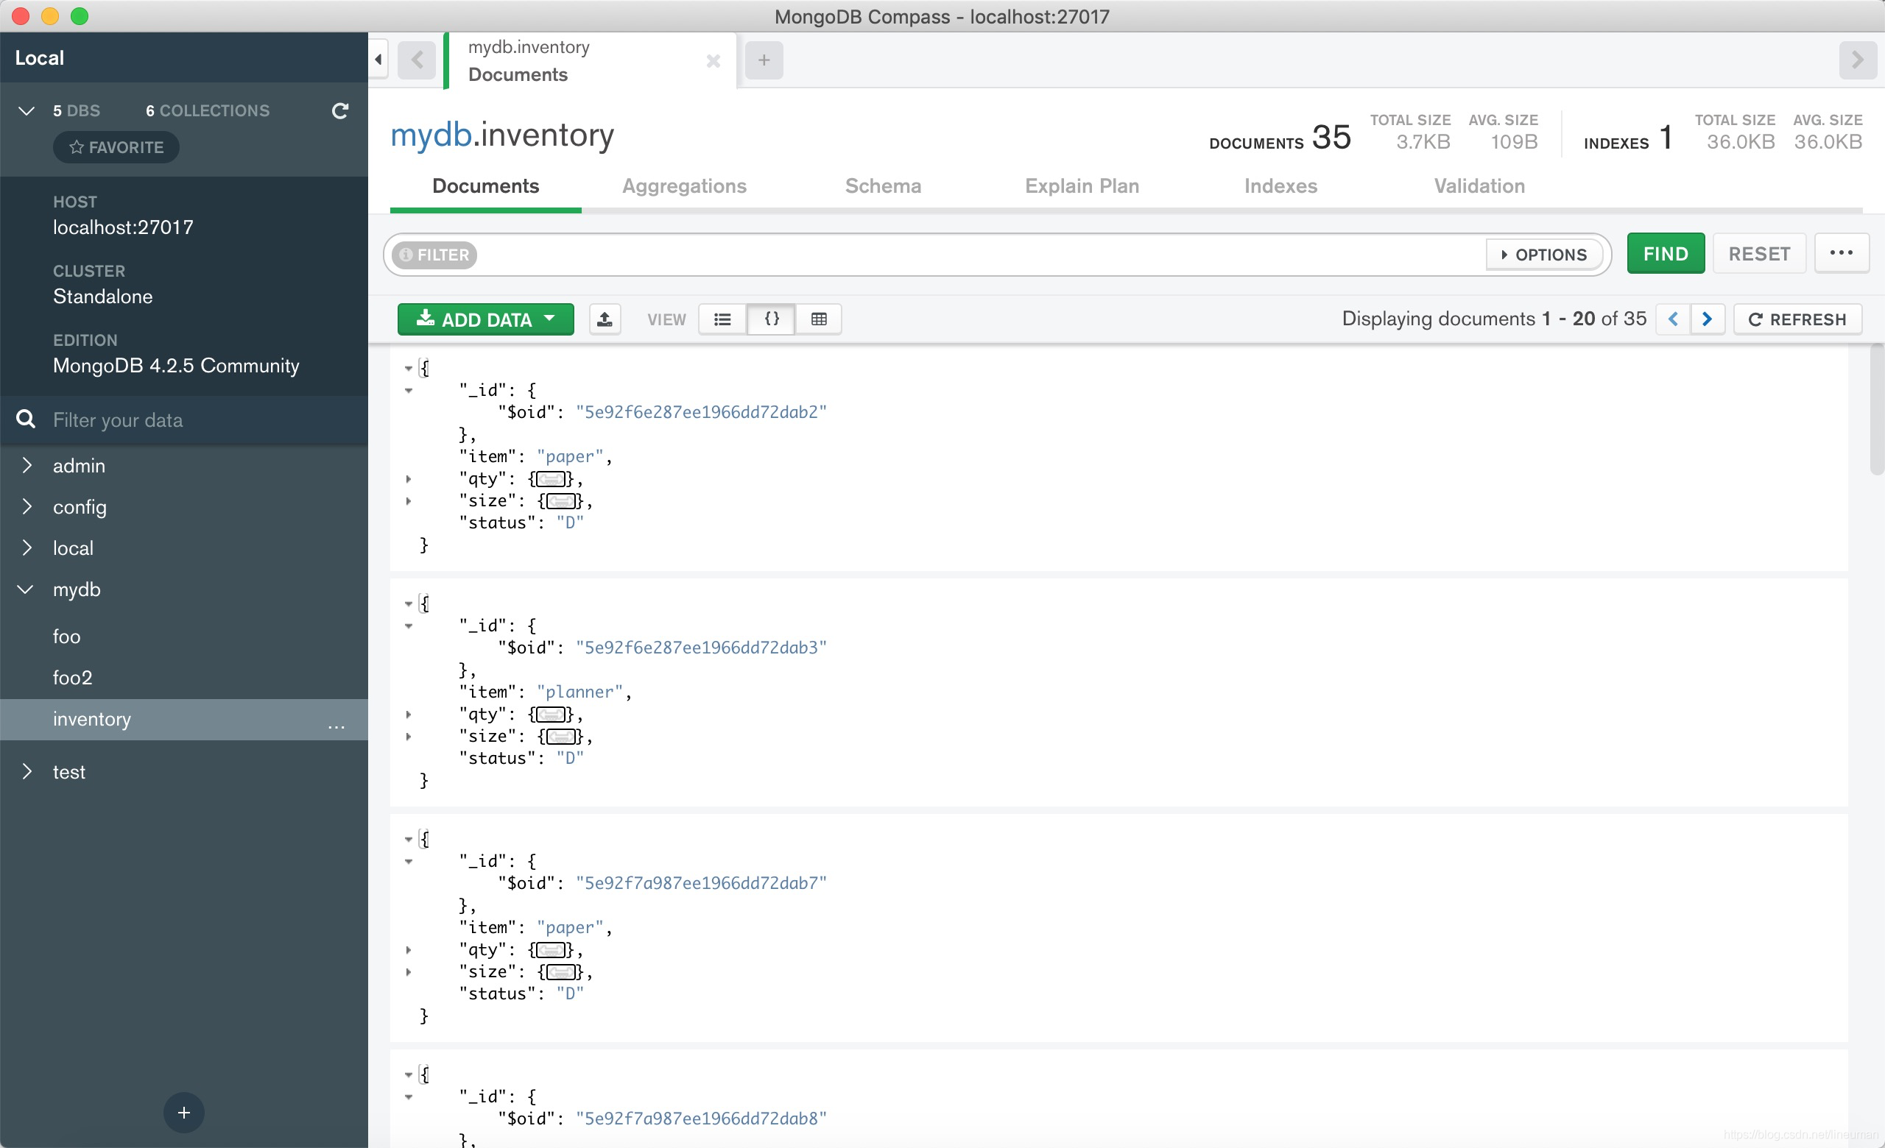Image resolution: width=1885 pixels, height=1148 pixels.
Task: Create database with bottom plus button
Action: tap(183, 1112)
